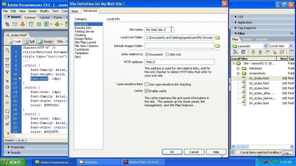Expand the CSS panel group
This screenshot has width=296, height=166.
236,17
